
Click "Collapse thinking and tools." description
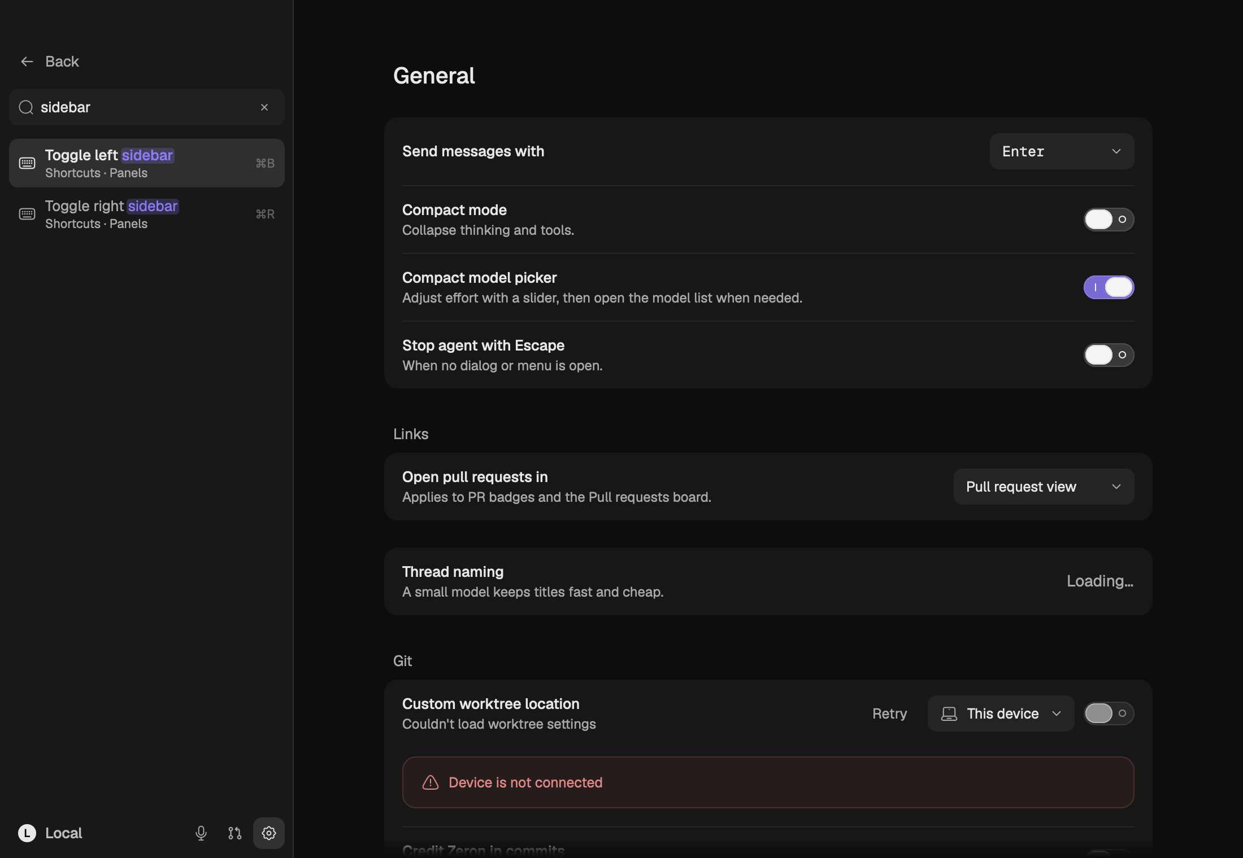(488, 230)
